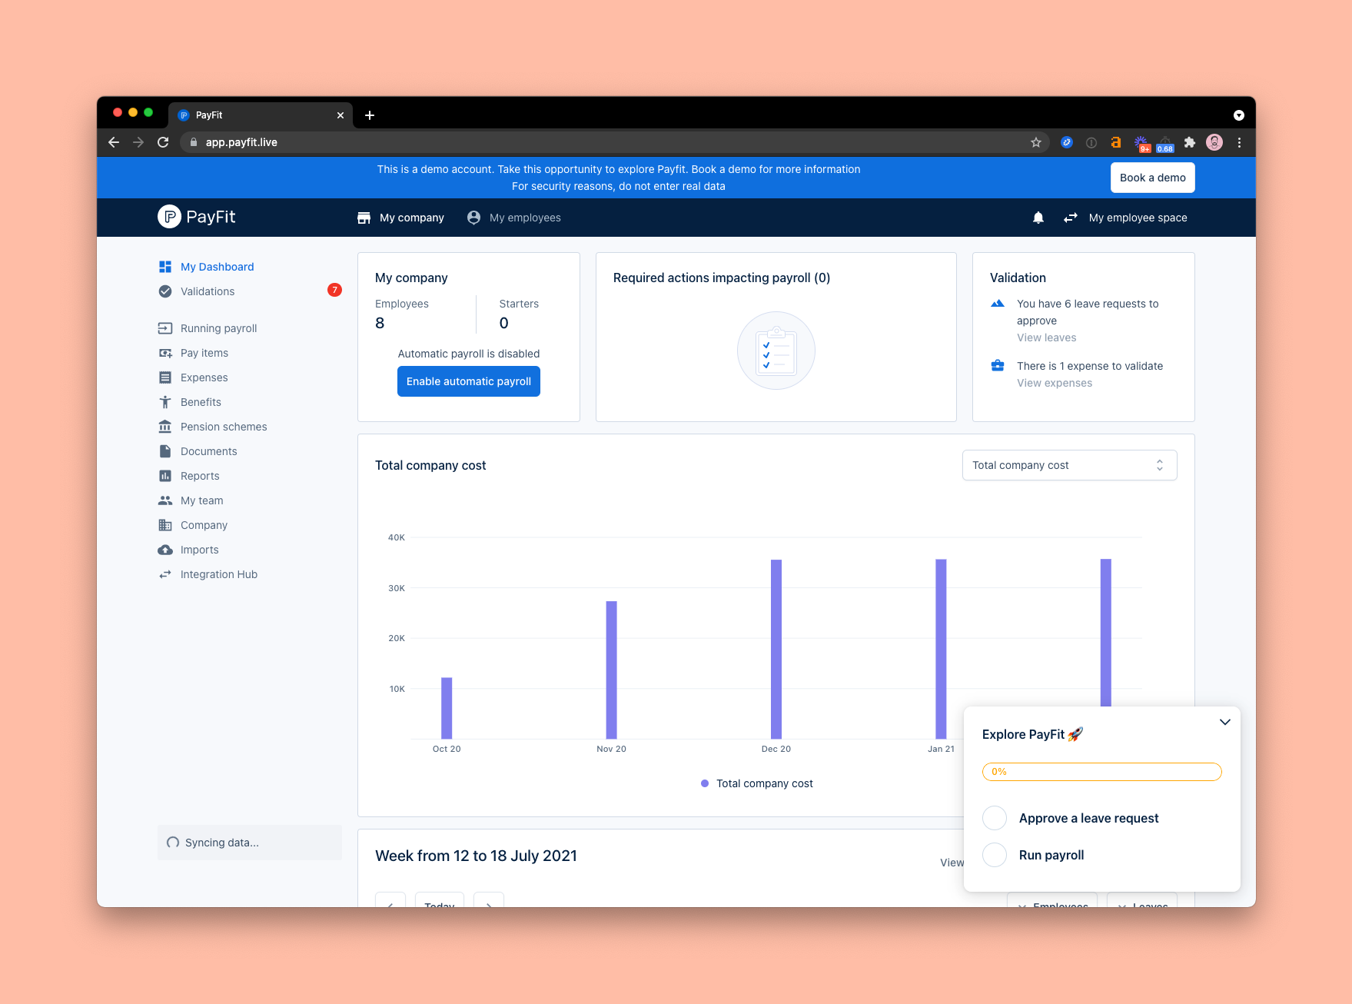Open Pay items in the sidebar
Image resolution: width=1352 pixels, height=1004 pixels.
204,353
